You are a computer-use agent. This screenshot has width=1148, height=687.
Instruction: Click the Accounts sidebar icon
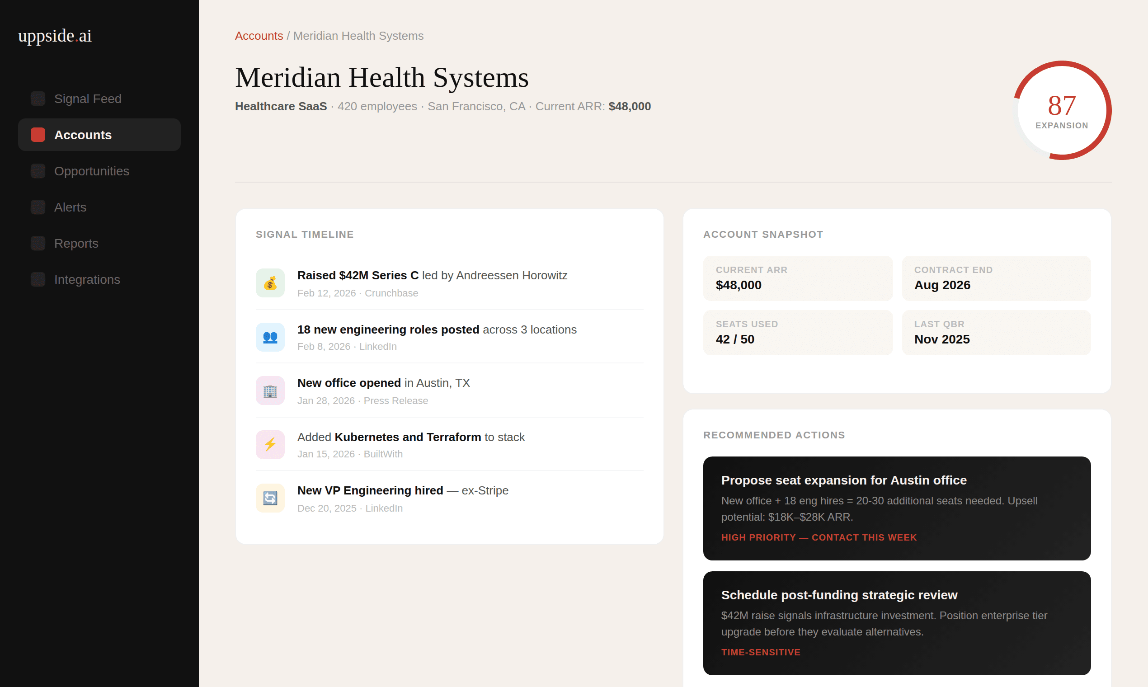point(38,134)
